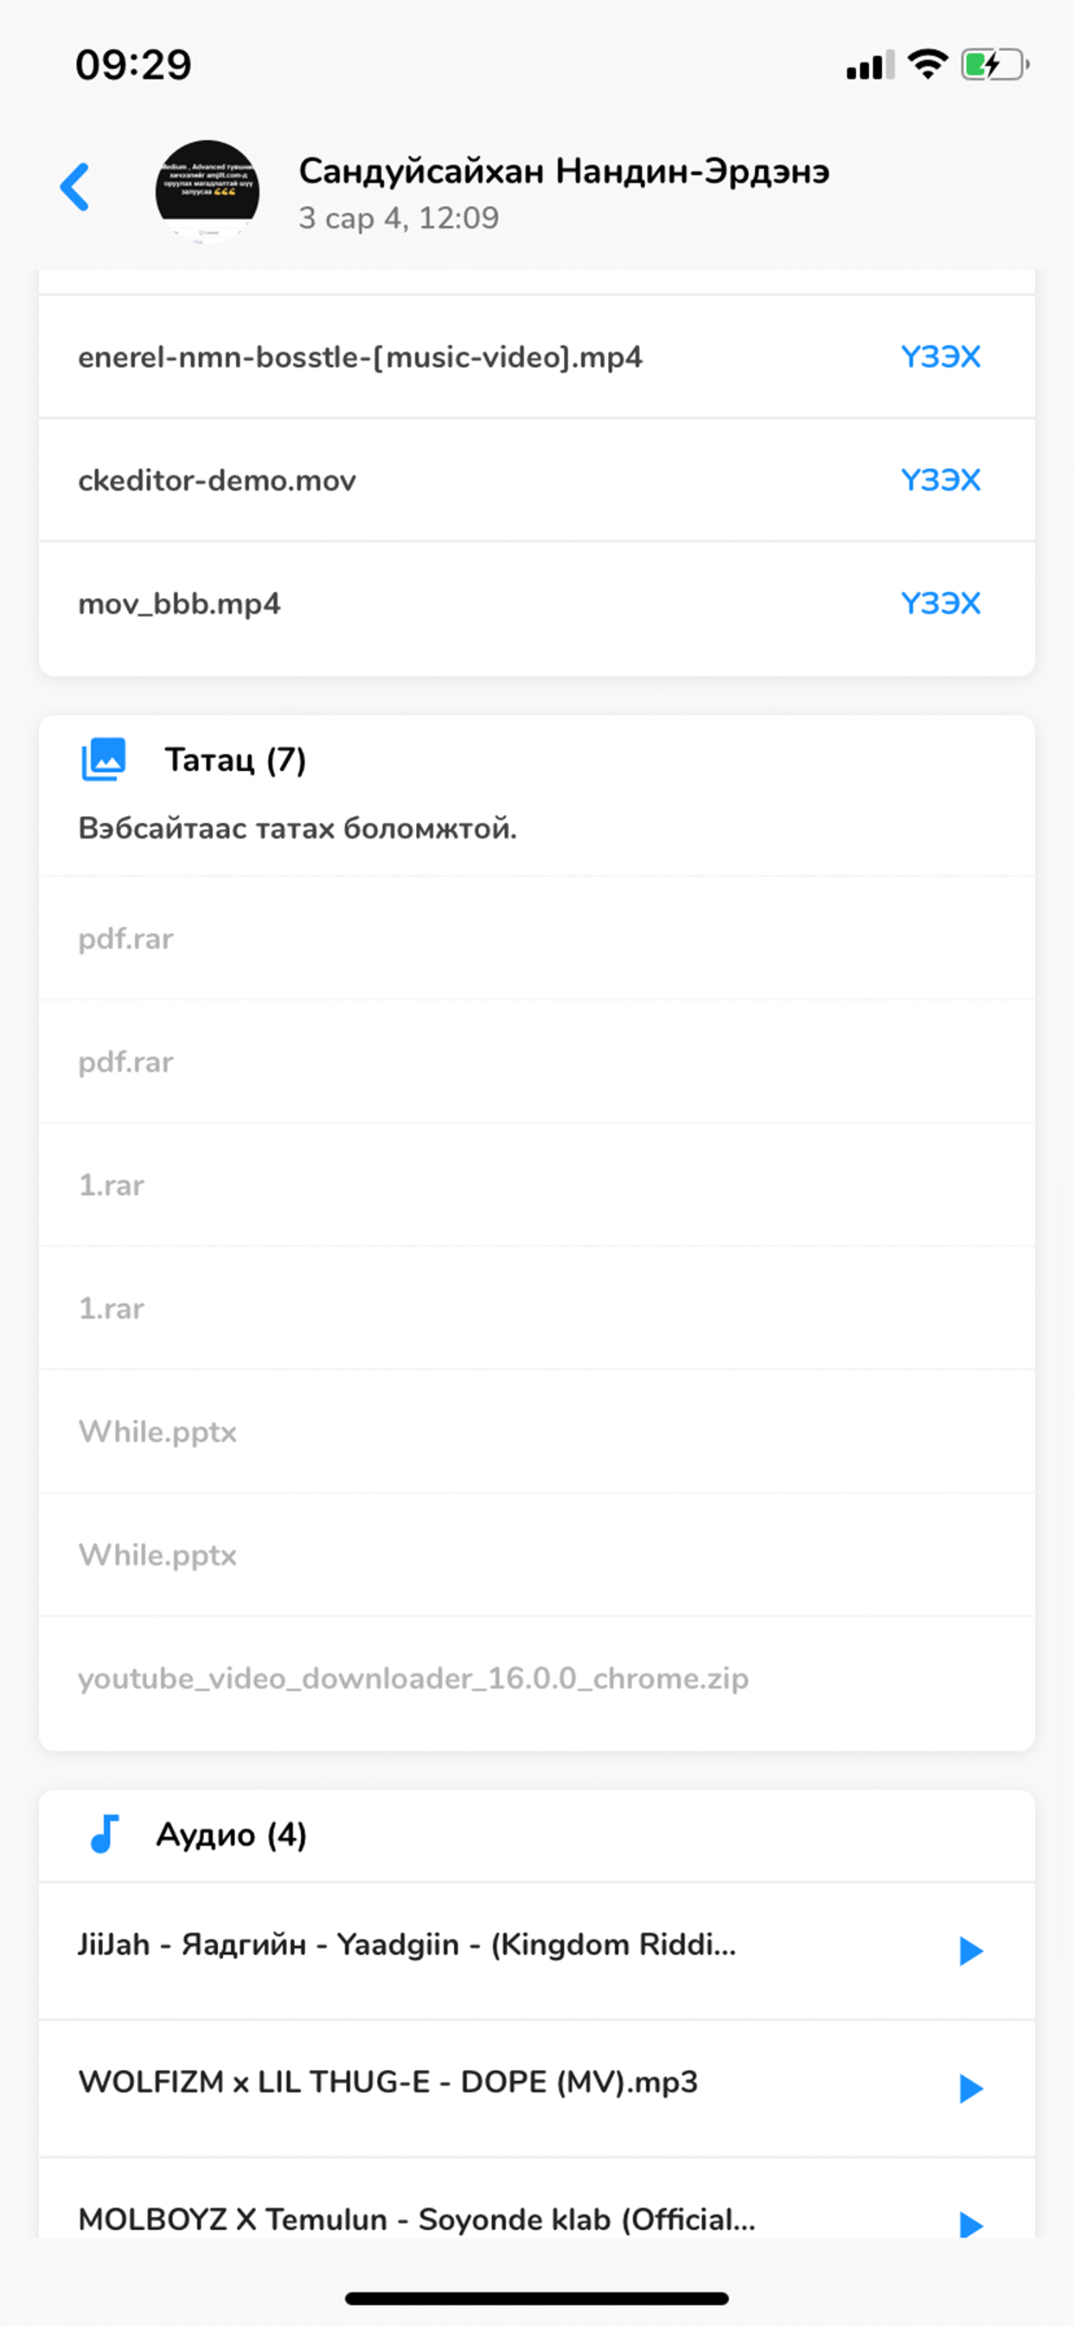Tap youtube_video_downloader_16.0.0_chrome.zip file

(413, 1678)
